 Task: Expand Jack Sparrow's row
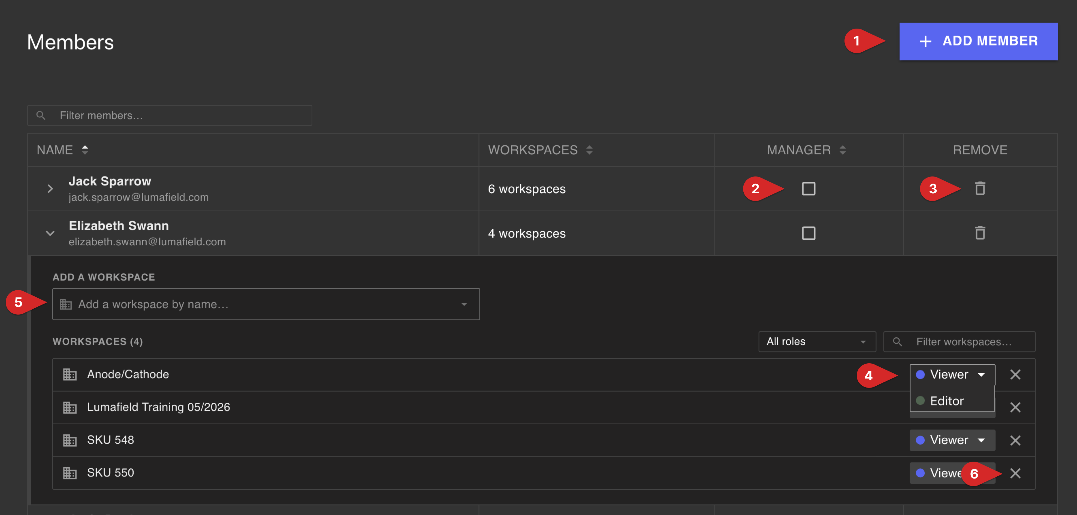pyautogui.click(x=50, y=189)
